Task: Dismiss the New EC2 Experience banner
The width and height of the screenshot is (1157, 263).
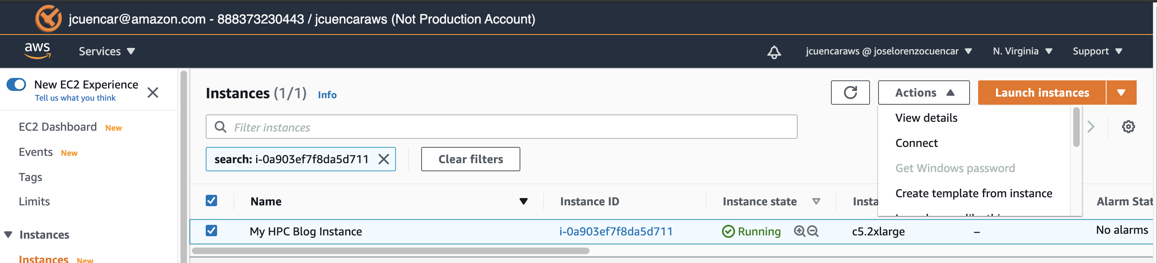Action: (153, 93)
